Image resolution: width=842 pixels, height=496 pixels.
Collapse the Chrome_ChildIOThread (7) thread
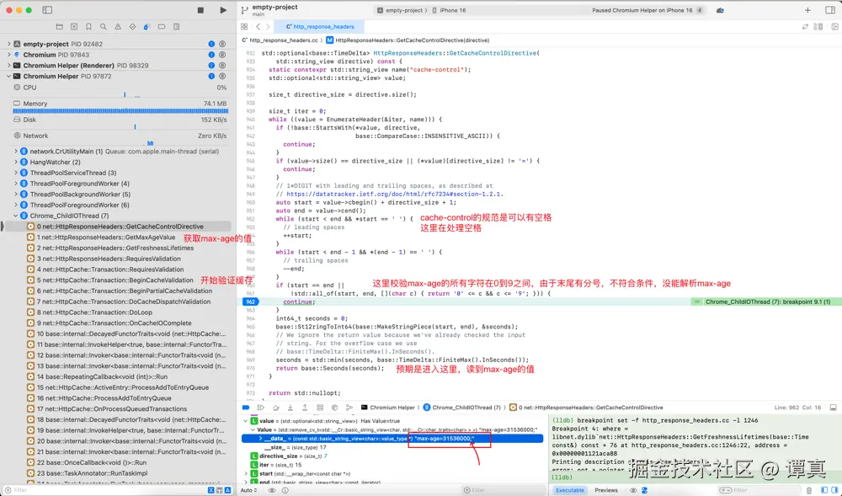click(16, 216)
